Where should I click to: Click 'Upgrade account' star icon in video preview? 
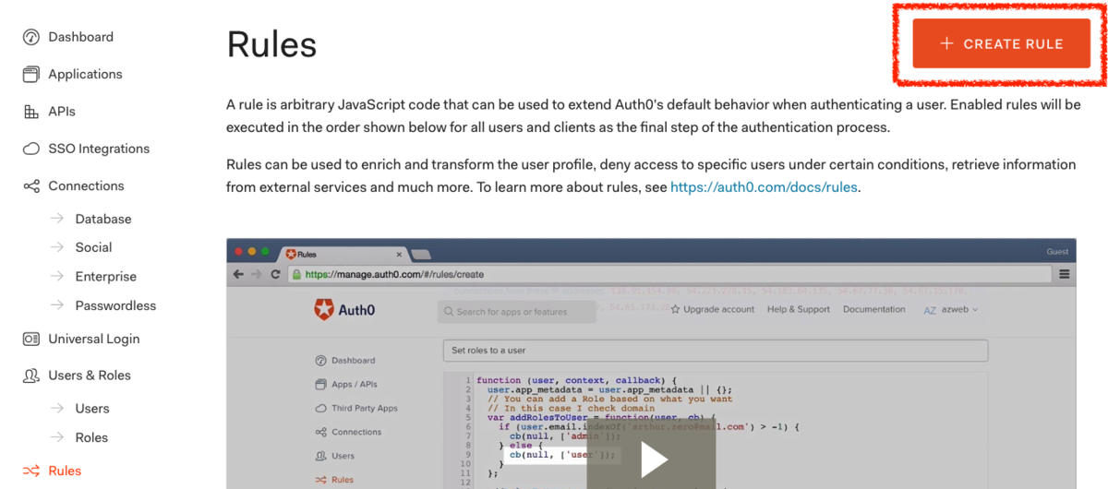[676, 309]
